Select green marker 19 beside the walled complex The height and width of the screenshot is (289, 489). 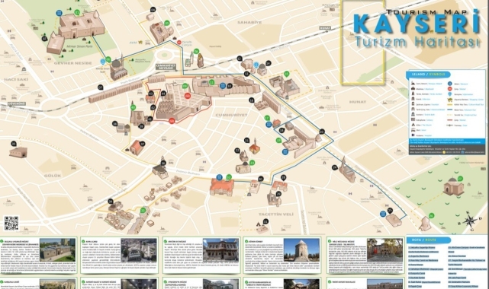coord(278,141)
